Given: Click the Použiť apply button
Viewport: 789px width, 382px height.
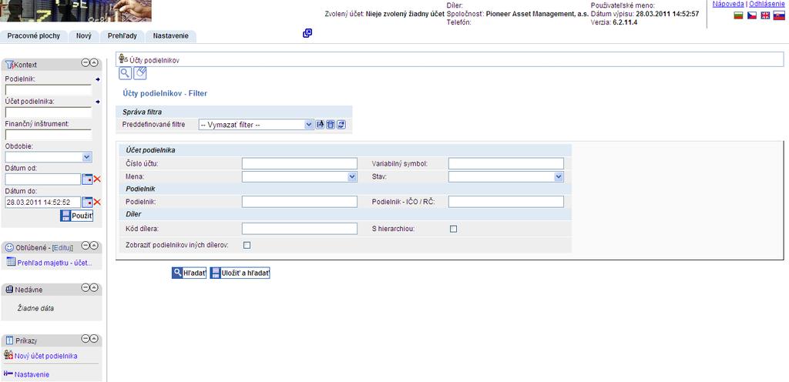Looking at the screenshot, I should [77, 216].
